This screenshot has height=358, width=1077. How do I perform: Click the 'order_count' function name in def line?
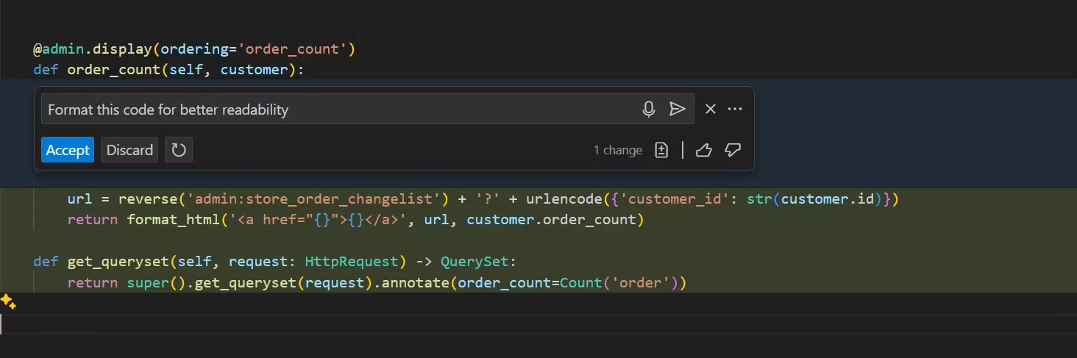click(114, 70)
